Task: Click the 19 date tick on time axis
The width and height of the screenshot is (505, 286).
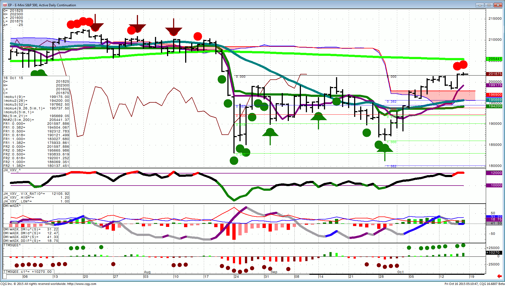Action: [472, 276]
